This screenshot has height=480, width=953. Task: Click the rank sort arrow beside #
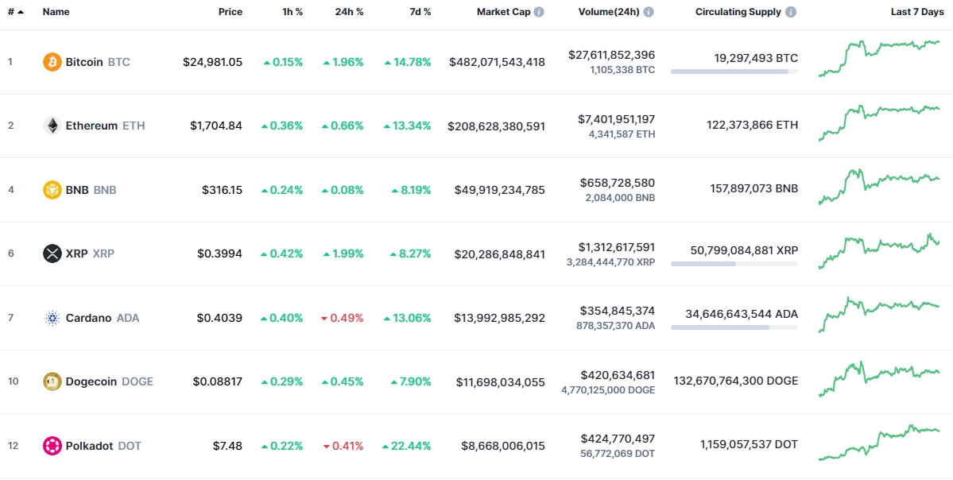[21, 12]
